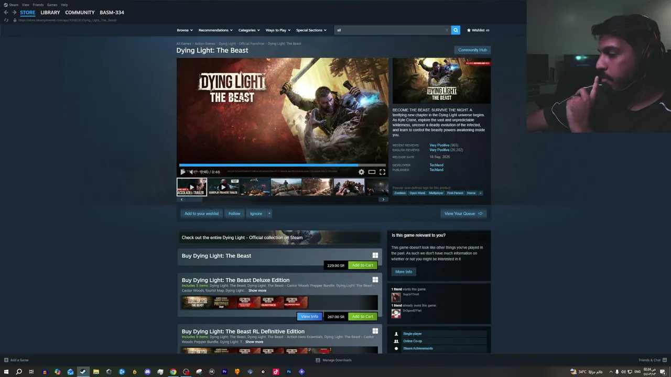Open the Zombies tag

coord(400,193)
